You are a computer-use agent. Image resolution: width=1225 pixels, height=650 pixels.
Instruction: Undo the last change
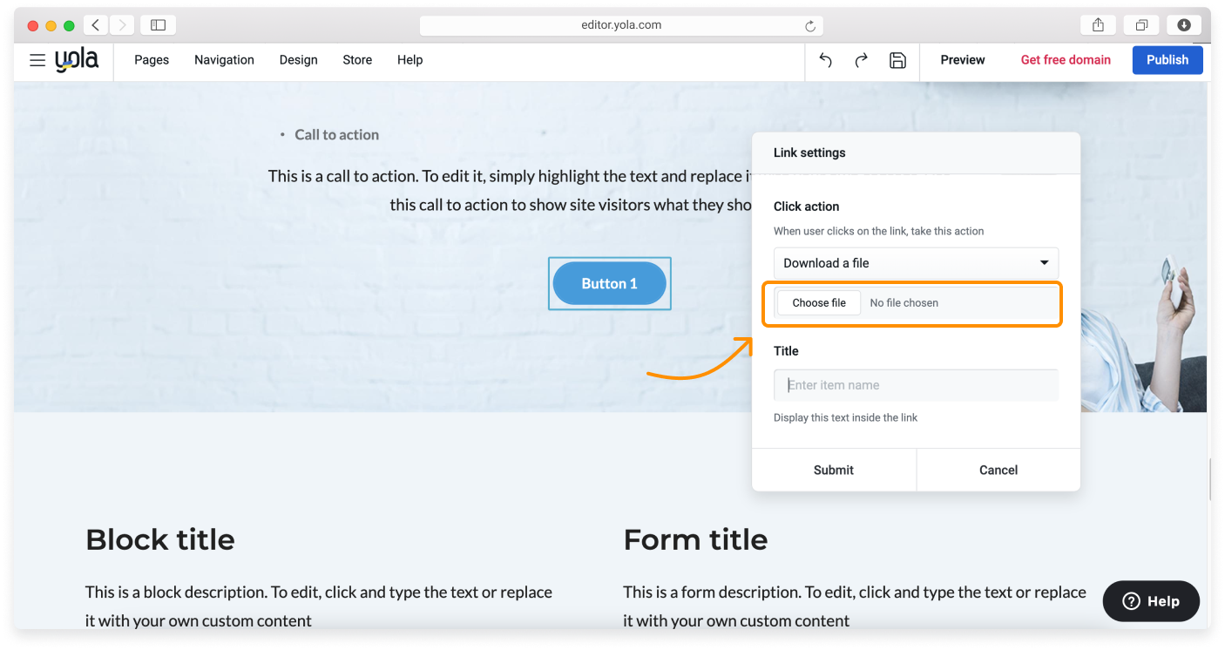coord(825,60)
